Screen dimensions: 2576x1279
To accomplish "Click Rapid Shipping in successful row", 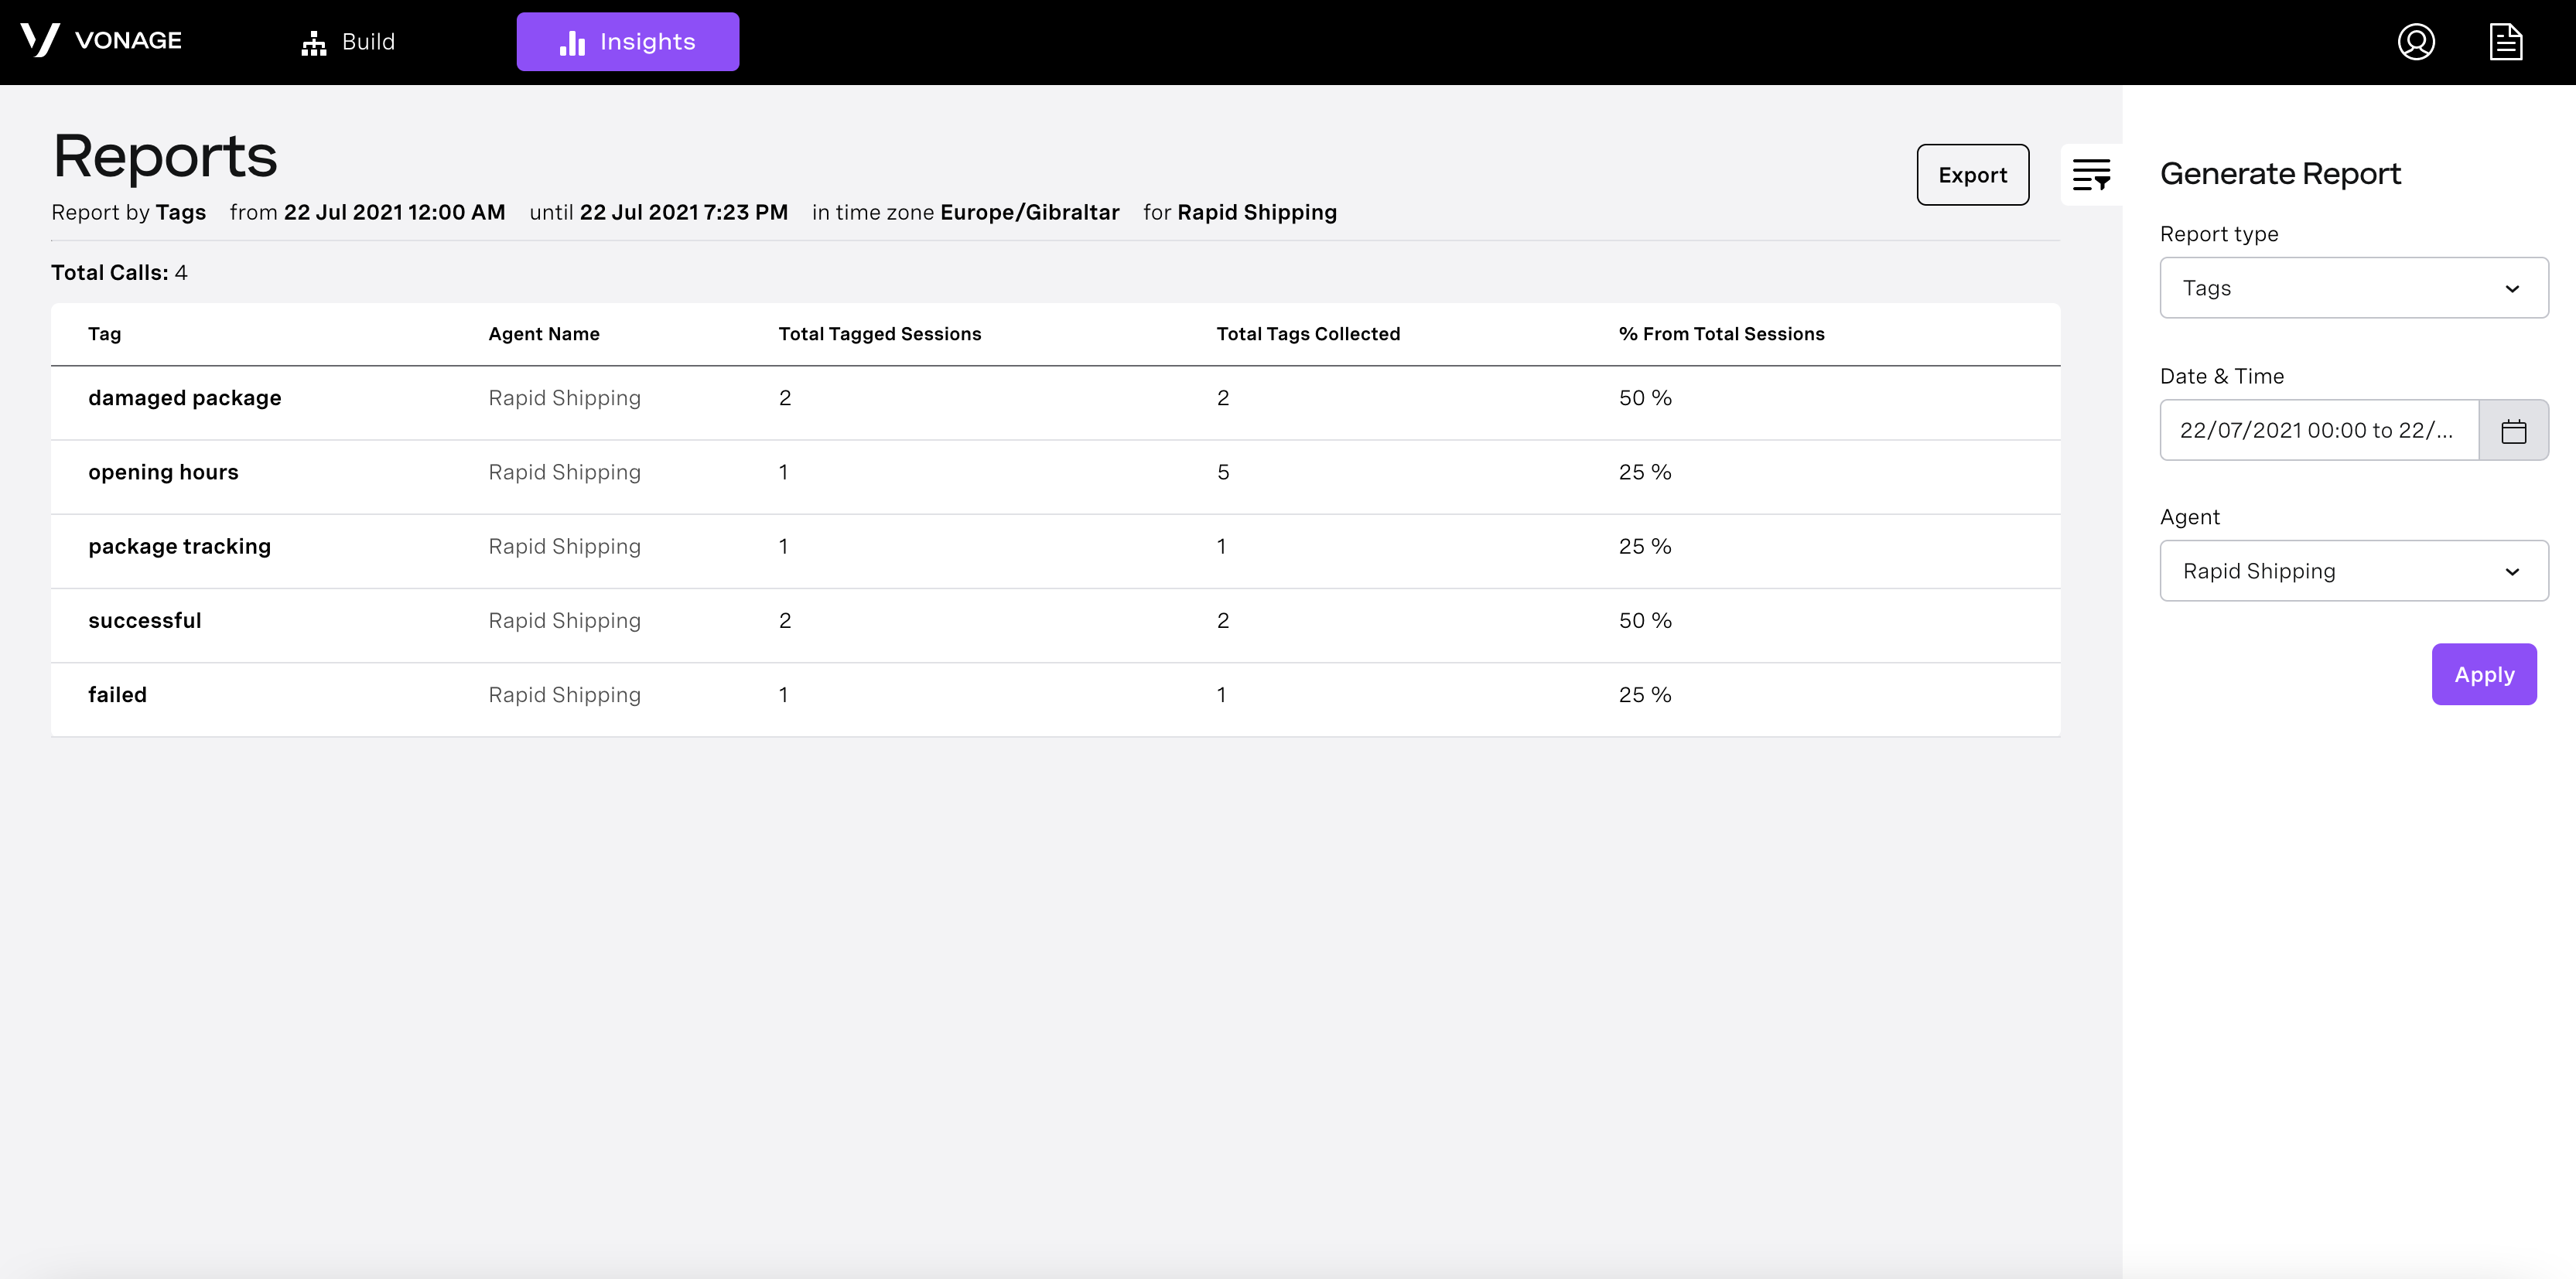I will tap(564, 620).
